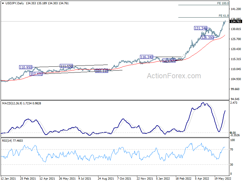Select the FE 61.8 Fibonacci level label

[x=224, y=15]
